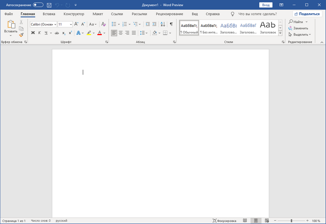Open the Вставка ribbon tab
The height and width of the screenshot is (224, 326).
(49, 14)
